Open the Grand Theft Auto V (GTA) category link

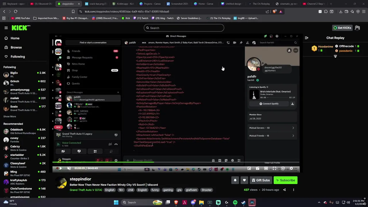coord(86,190)
